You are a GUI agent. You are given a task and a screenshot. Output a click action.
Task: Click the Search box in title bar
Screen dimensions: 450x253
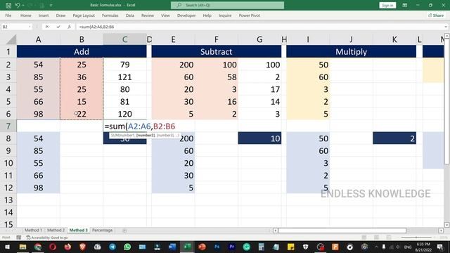(227, 5)
